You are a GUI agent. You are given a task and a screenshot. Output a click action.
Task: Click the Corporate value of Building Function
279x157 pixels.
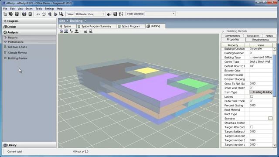[x=261, y=48]
